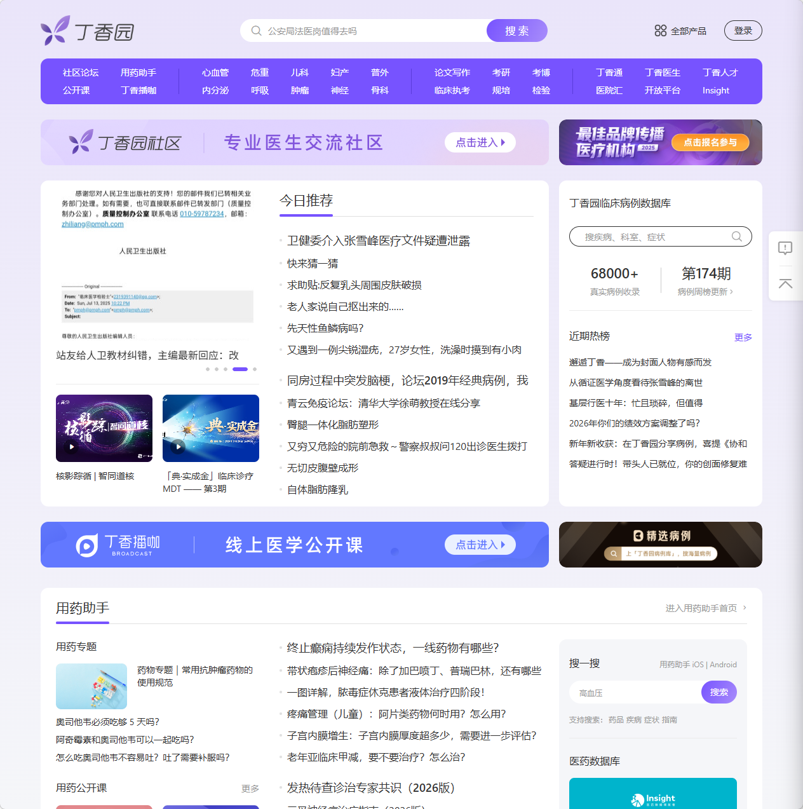Viewport: 803px width, 809px height.
Task: Click the feedback speech-bubble icon on right edge
Action: point(785,248)
